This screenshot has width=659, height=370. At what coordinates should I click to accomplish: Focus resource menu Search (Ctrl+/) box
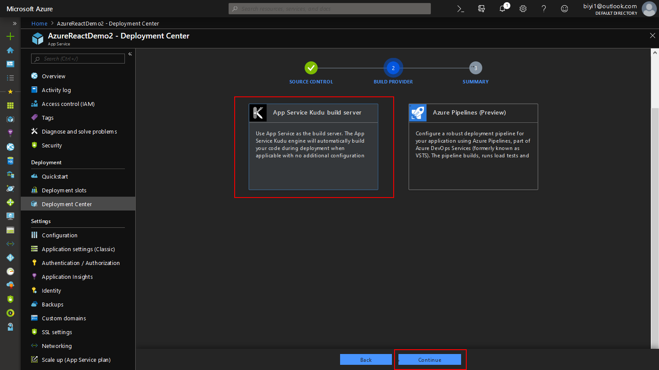coord(78,59)
